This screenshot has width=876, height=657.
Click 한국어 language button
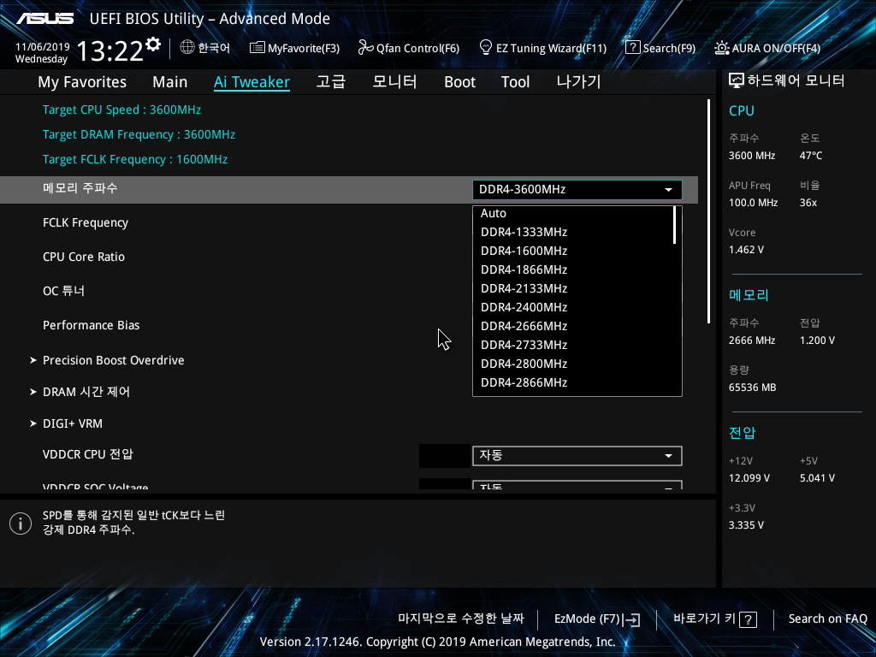tap(214, 48)
